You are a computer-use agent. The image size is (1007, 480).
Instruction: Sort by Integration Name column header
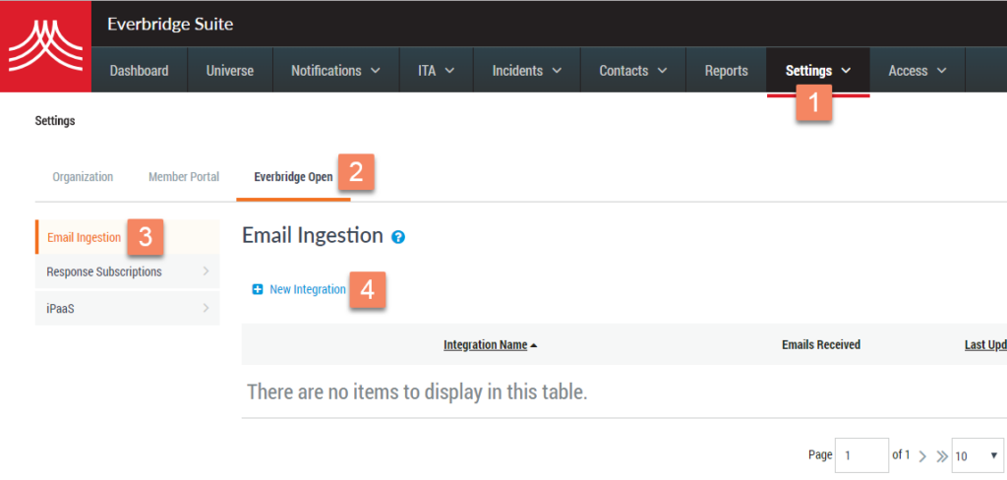click(x=486, y=345)
